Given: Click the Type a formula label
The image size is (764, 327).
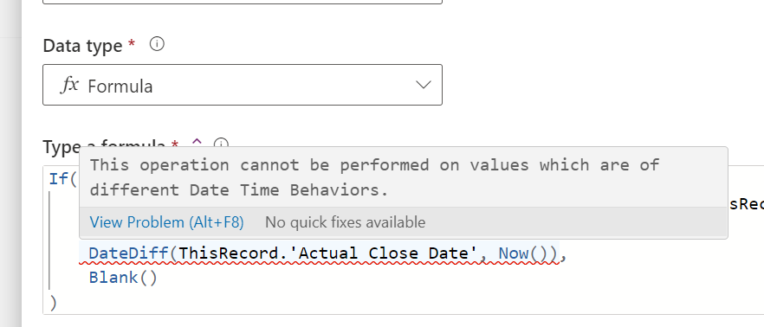Looking at the screenshot, I should [x=104, y=146].
